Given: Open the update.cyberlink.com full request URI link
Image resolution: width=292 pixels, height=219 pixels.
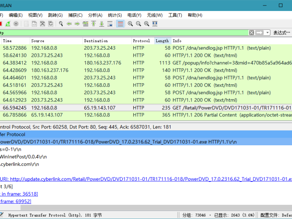Looking at the screenshot, I should click(146, 179).
